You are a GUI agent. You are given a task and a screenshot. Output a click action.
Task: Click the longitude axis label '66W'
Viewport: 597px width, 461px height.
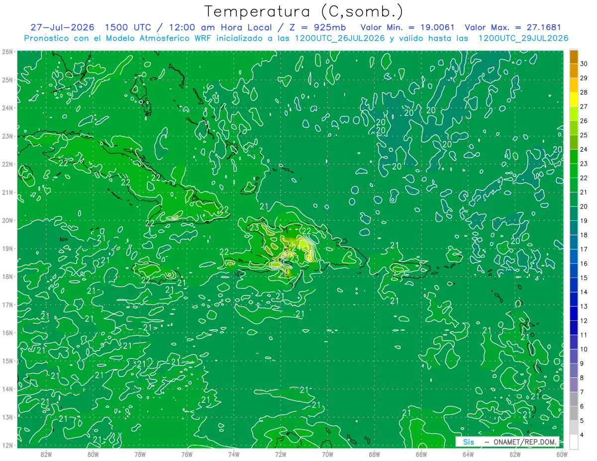pos(421,454)
